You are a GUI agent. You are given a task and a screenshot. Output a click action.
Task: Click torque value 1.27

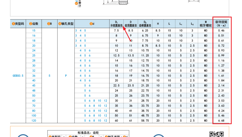click(221, 66)
